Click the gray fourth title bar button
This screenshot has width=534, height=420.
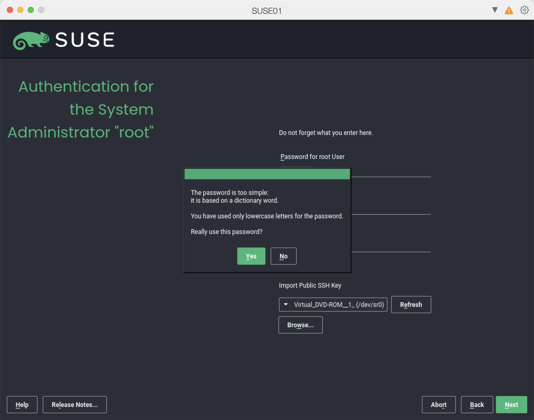41,10
